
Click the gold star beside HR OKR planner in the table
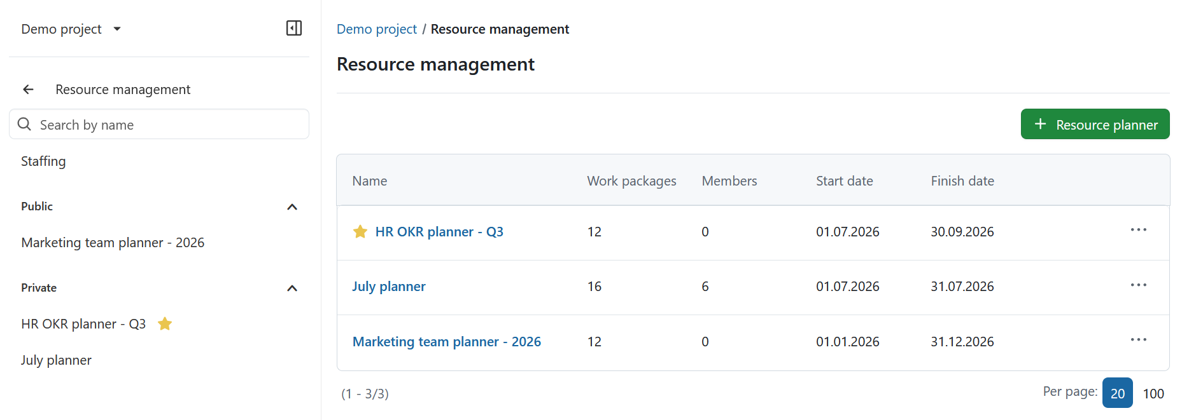[x=360, y=232]
